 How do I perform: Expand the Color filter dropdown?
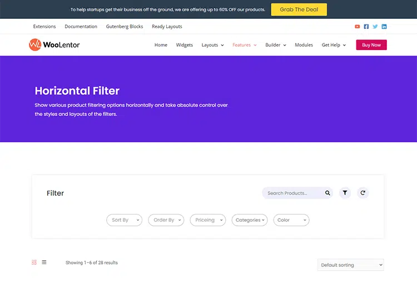pos(291,220)
